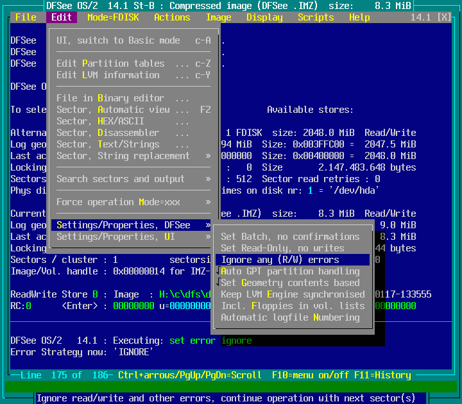Toggle Automatic logfile Numbering
This screenshot has width=462, height=404.
tap(290, 317)
